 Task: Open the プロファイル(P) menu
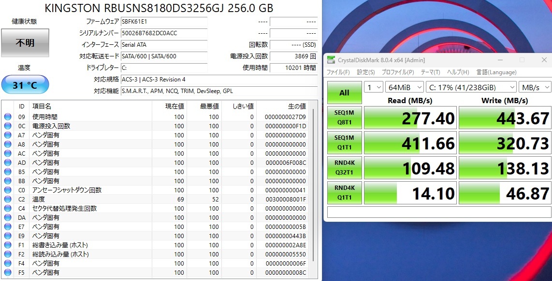pos(398,72)
